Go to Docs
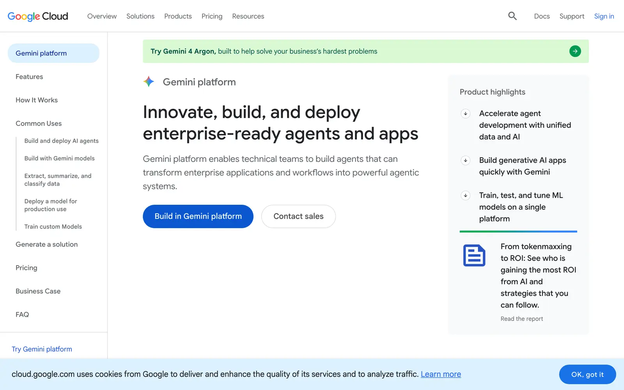624x390 pixels. coord(542,16)
